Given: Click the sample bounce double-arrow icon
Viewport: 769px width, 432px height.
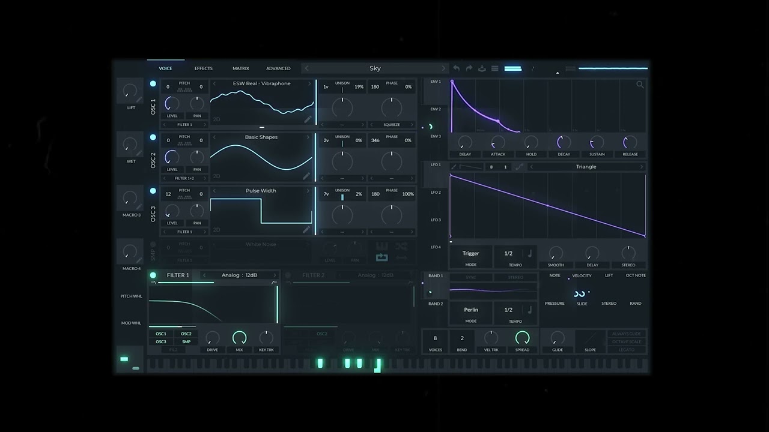Looking at the screenshot, I should coord(401,257).
